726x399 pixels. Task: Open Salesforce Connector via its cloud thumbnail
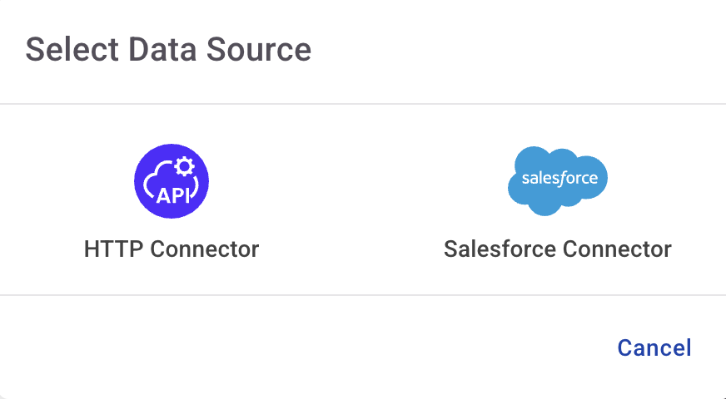click(x=558, y=180)
